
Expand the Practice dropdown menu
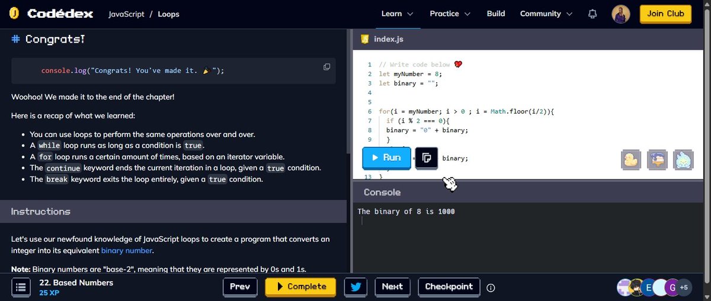pyautogui.click(x=450, y=14)
